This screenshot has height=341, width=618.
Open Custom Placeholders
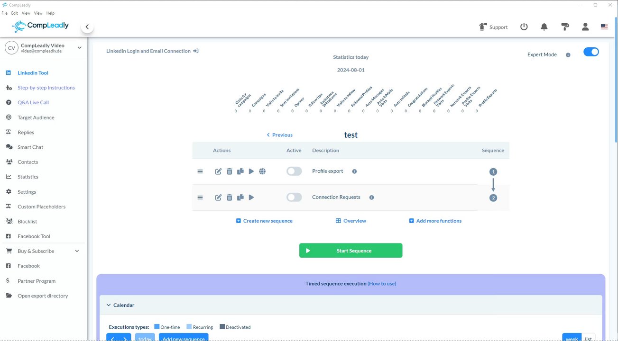point(41,206)
